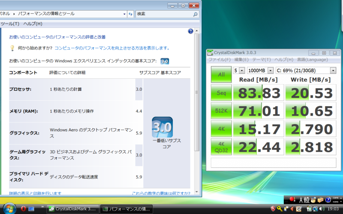This screenshot has height=214, width=343.
Task: Switch to the パフォーマンスの情報 taskbar button
Action: click(x=126, y=209)
